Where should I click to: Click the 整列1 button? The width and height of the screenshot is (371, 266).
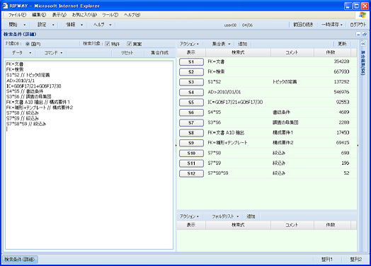(x=327, y=260)
